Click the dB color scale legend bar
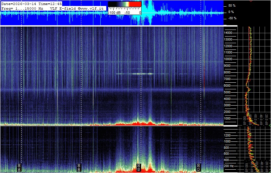Screen dimensions: 271x173 (x=125, y=4)
